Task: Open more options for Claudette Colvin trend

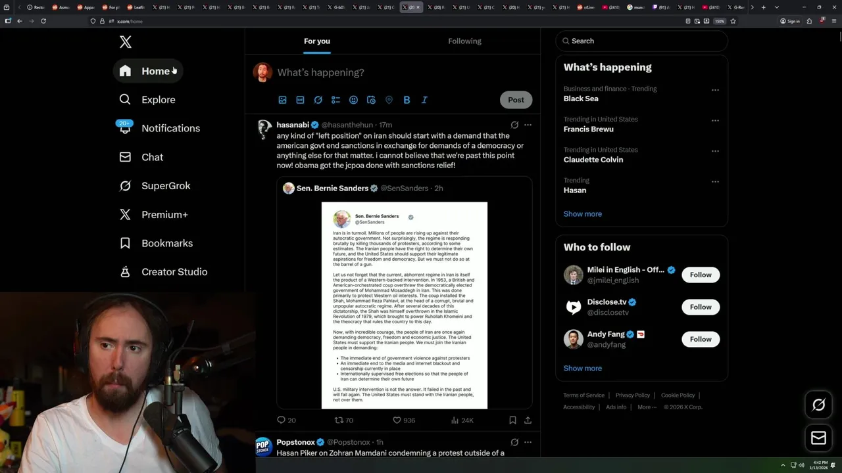Action: tap(715, 151)
